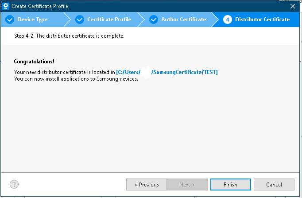
Task: Select the Distributor Certificate step label
Action: coord(262,19)
